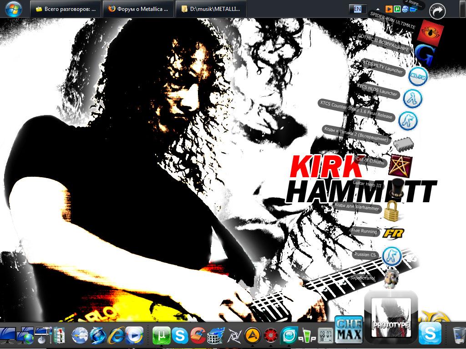
Task: Launch XTCS Counter-Strike 1.6 Final Release
Action: pos(407,120)
